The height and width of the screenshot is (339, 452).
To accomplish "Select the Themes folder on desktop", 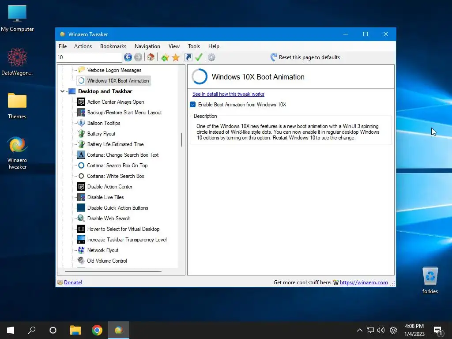I will pos(17,106).
